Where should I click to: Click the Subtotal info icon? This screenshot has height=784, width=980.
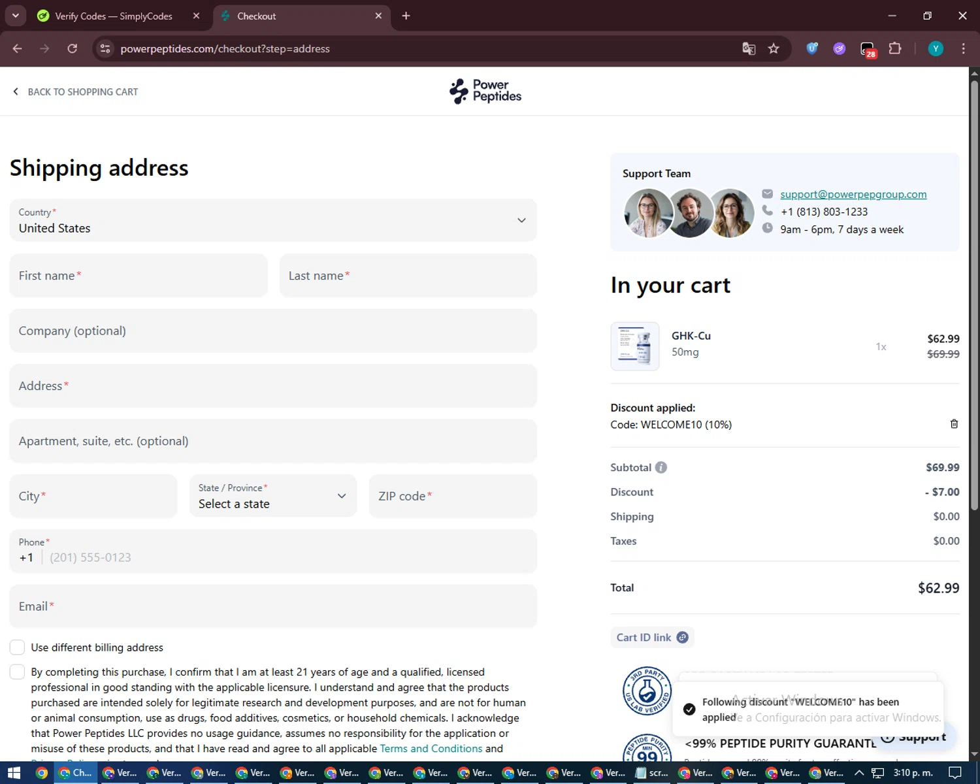(x=661, y=467)
